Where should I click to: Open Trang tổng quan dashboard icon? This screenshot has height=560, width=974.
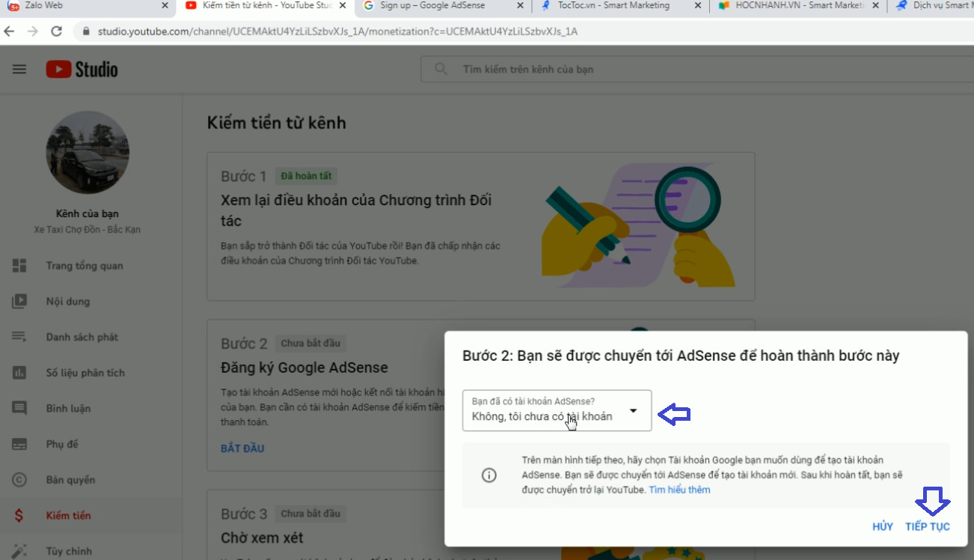pos(19,266)
